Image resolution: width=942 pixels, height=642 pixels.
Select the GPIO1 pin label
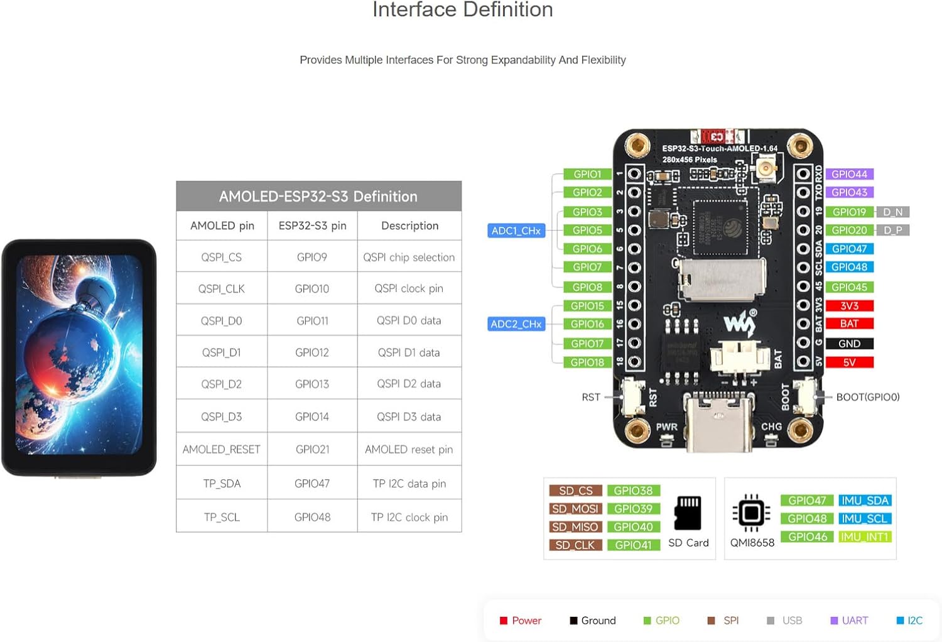pos(587,174)
